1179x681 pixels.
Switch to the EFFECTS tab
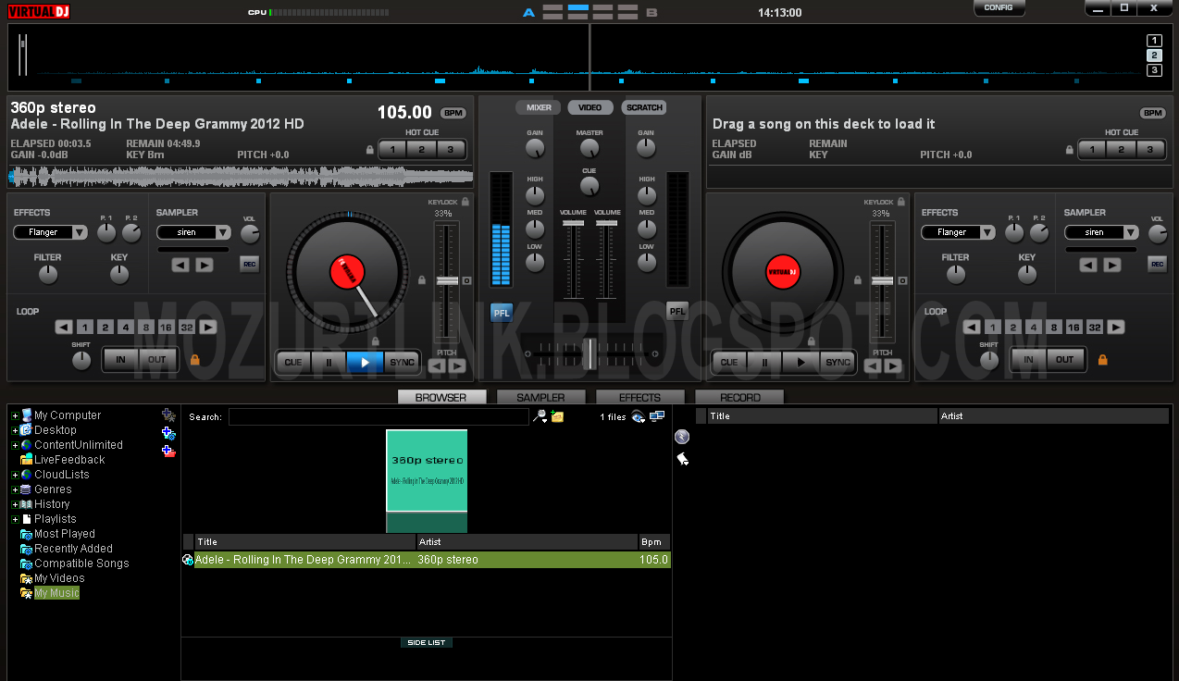click(x=639, y=397)
